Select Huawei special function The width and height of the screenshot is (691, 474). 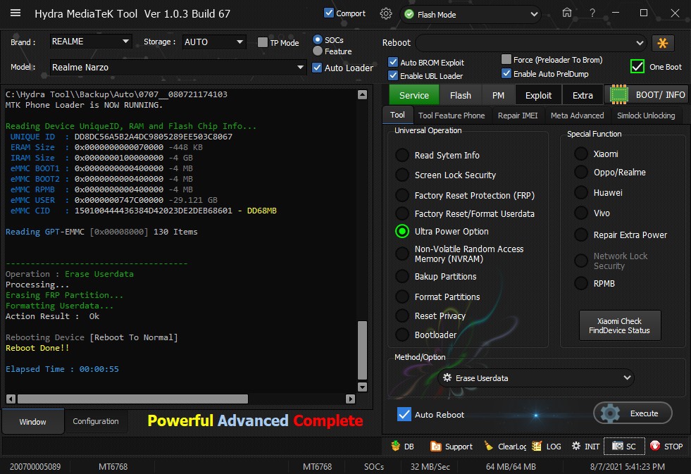point(581,192)
